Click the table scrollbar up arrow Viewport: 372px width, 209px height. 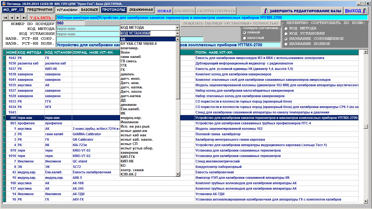(x=365, y=52)
